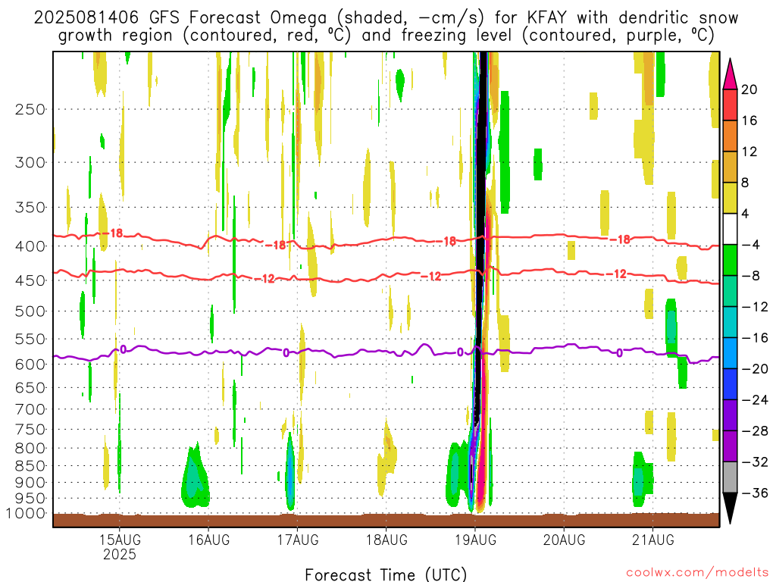The image size is (776, 582).
Task: Click the coolwx.com/modelts link text
Action: (x=697, y=573)
